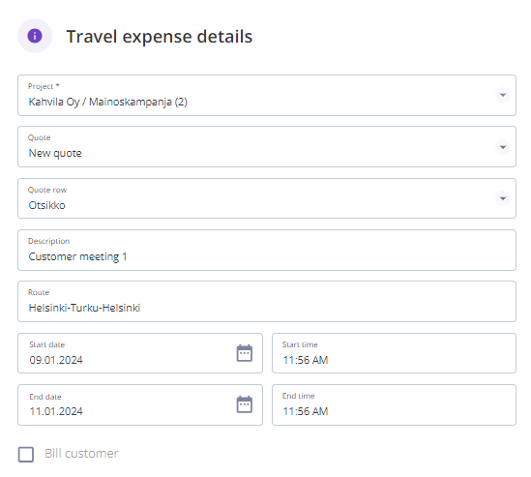531x477 pixels.
Task: Expand the Quote dropdown arrow
Action: pyautogui.click(x=503, y=147)
